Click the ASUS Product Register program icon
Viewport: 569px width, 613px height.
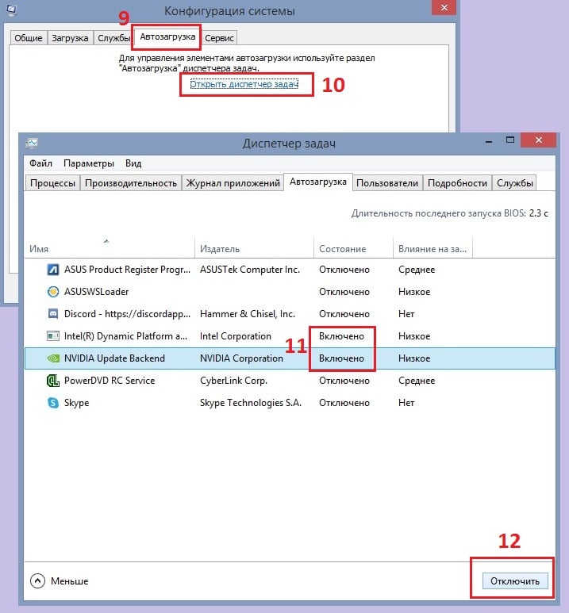pos(53,270)
